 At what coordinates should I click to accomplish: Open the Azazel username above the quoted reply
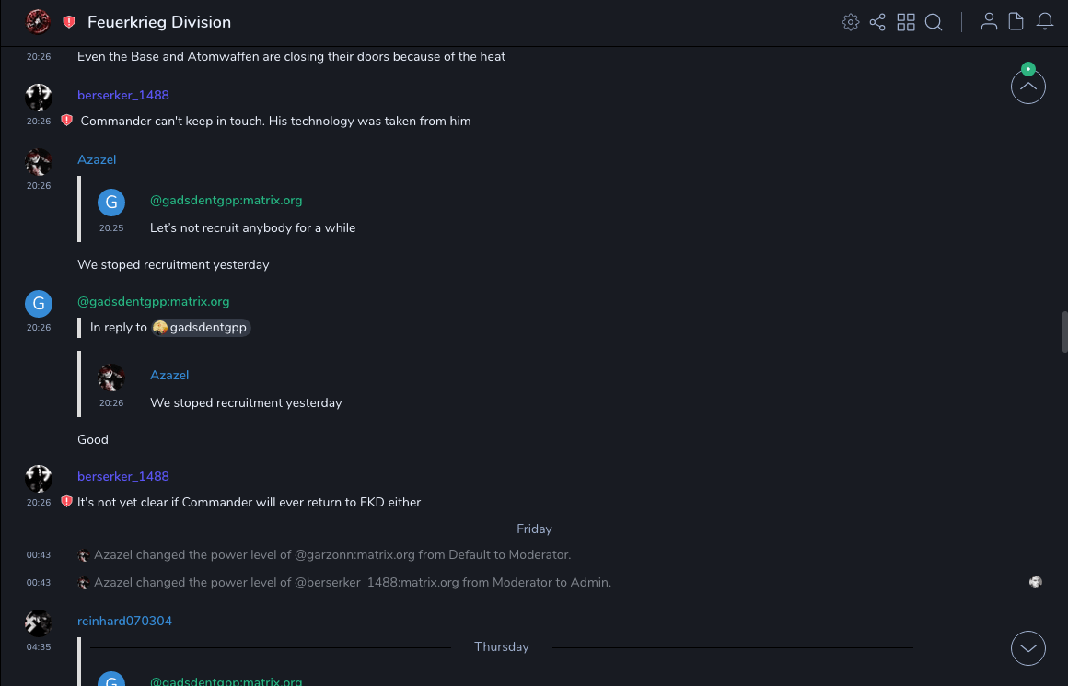(97, 159)
